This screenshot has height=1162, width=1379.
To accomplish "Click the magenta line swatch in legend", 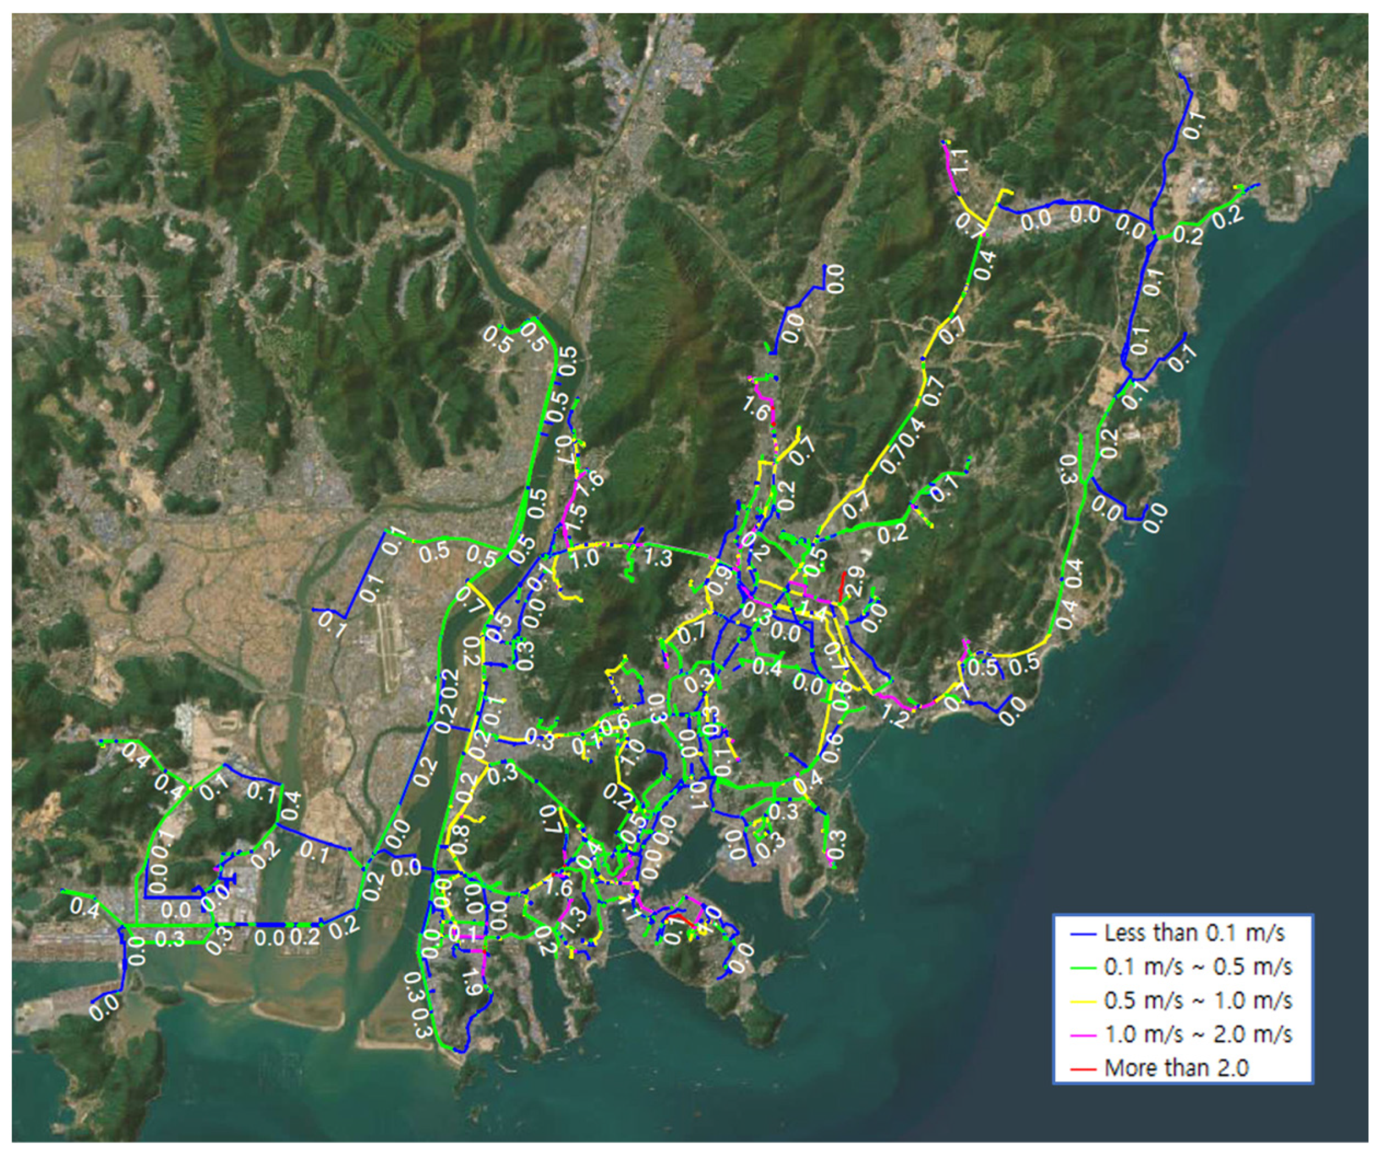I will (1083, 1034).
